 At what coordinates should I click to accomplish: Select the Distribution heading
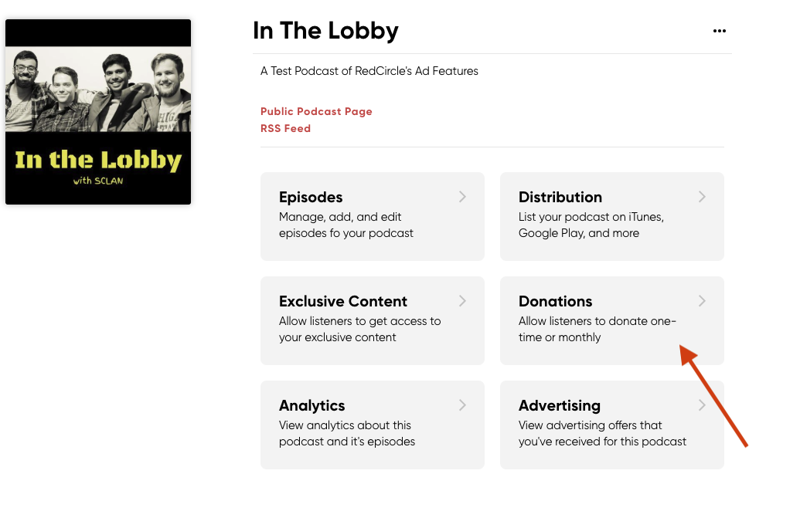(x=560, y=197)
